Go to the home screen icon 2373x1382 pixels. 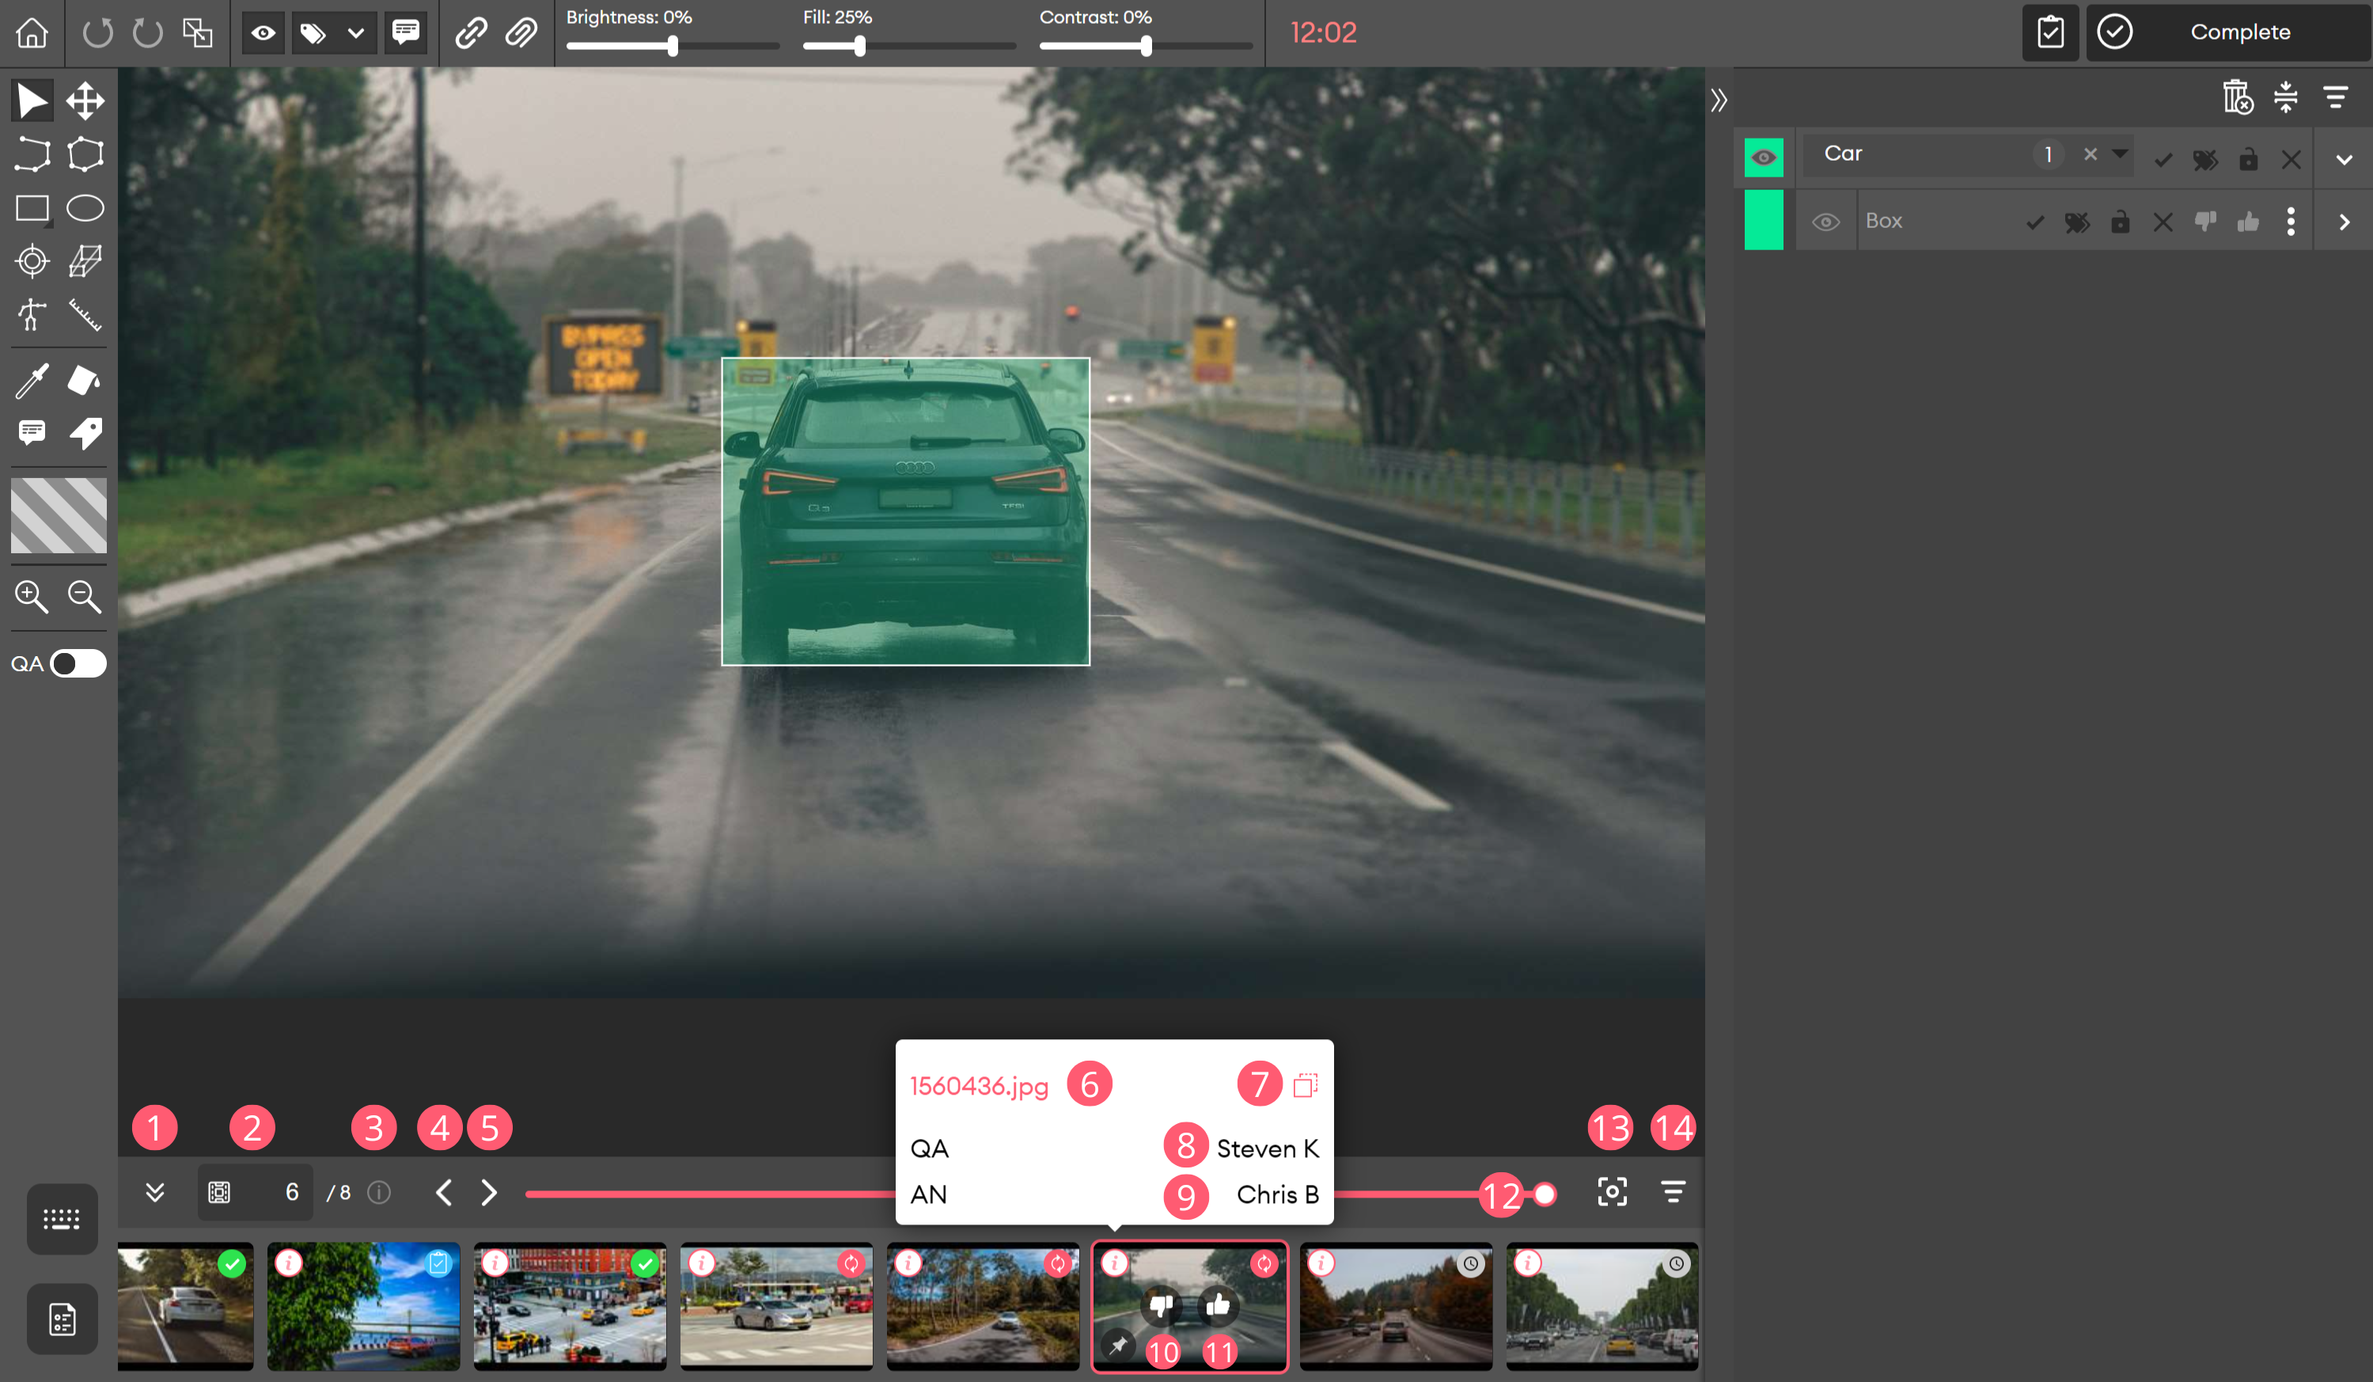tap(32, 33)
